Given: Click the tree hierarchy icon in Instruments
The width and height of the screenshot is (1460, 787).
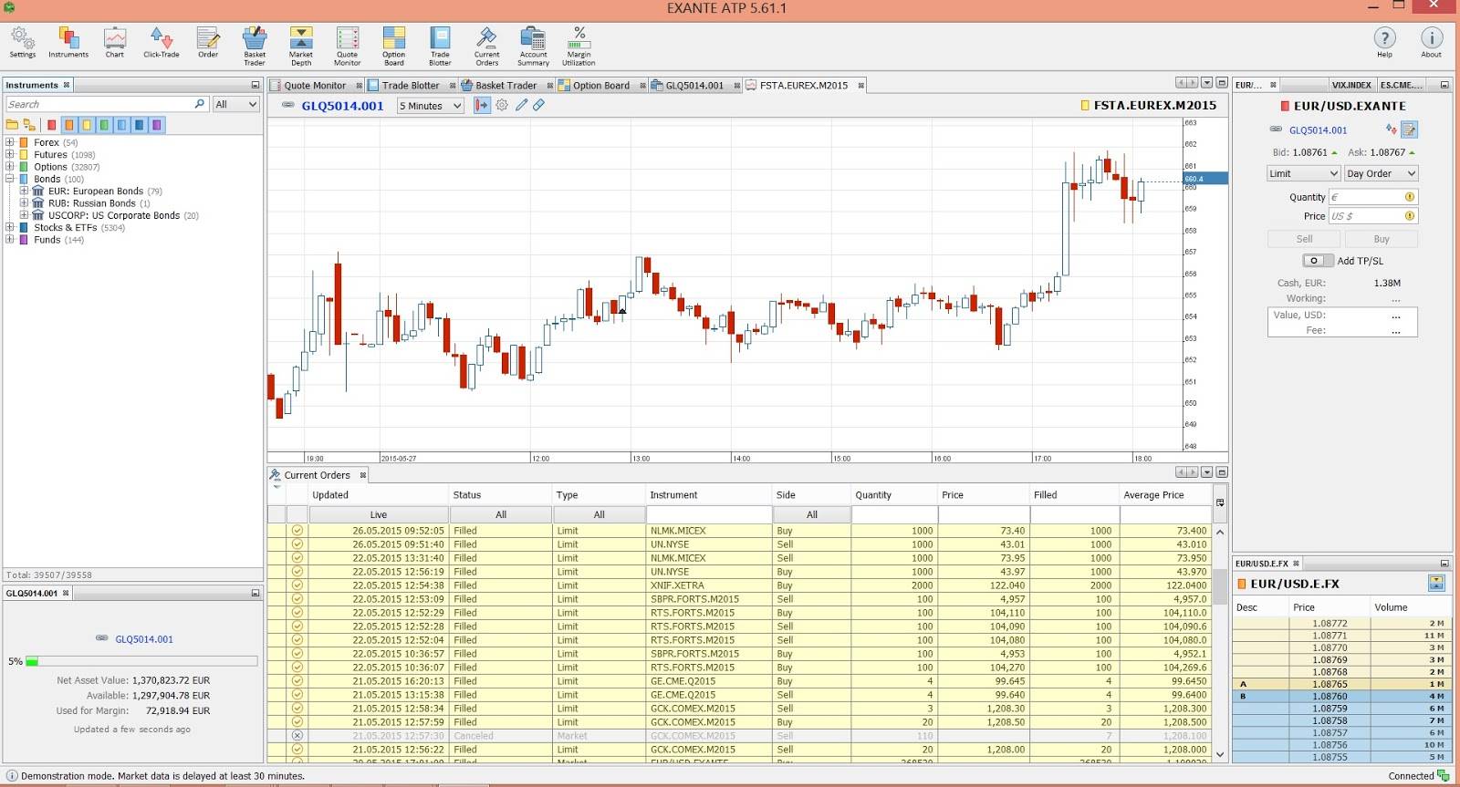Looking at the screenshot, I should (x=29, y=125).
